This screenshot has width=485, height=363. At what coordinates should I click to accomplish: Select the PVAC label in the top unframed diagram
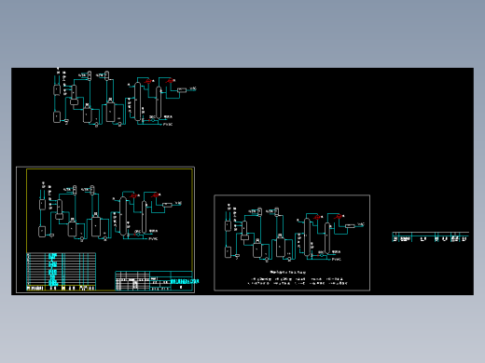tap(168, 124)
